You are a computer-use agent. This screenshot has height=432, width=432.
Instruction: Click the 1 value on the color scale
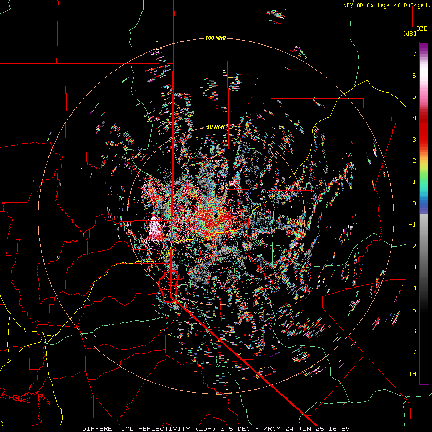click(x=414, y=182)
